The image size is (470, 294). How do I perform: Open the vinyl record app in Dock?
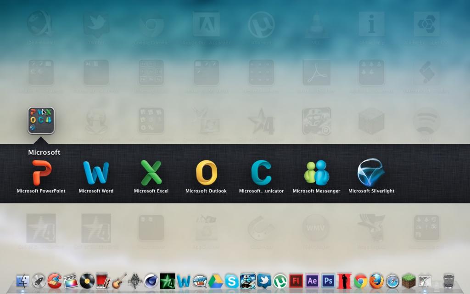pos(87,281)
